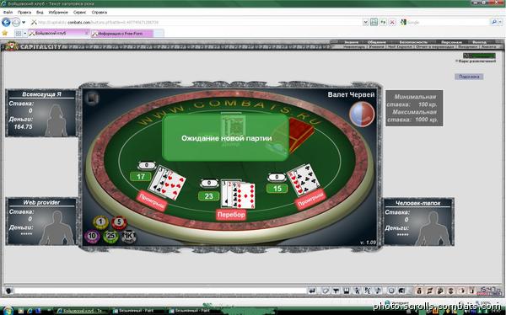Toggle the dark square icon at table corner
Screen dimensions: 506x315
92,99
